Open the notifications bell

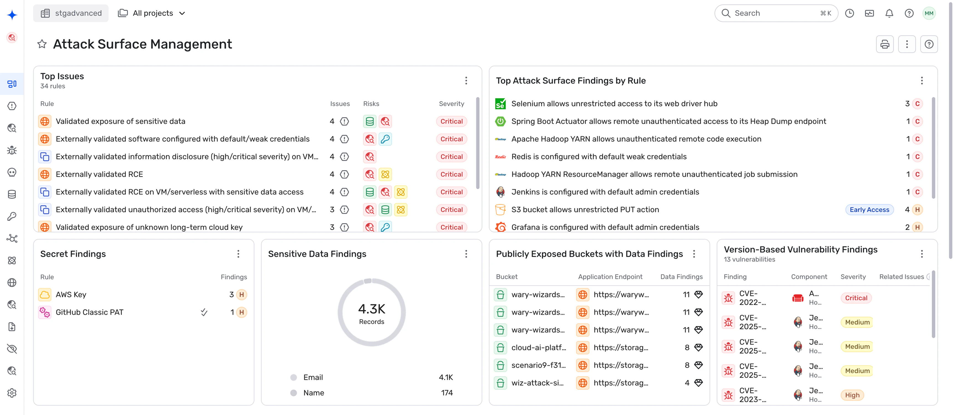[x=889, y=13]
